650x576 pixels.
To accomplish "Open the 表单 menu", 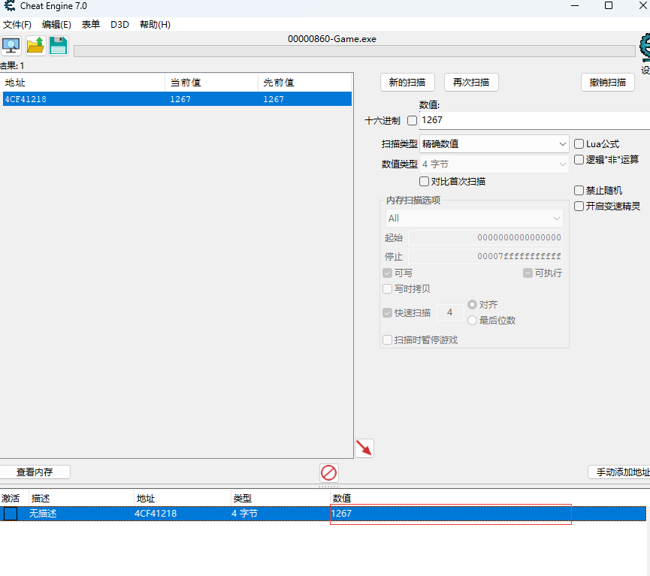I will (x=90, y=25).
